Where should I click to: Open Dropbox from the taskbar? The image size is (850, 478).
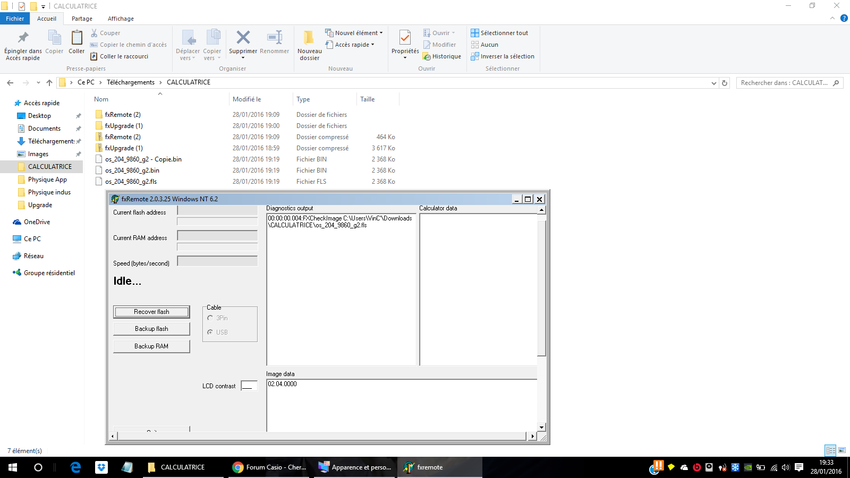101,467
